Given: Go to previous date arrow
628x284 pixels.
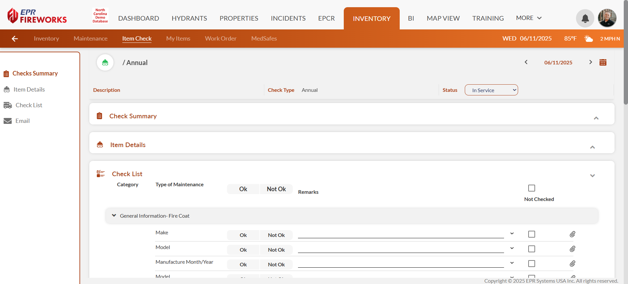Looking at the screenshot, I should click(526, 62).
